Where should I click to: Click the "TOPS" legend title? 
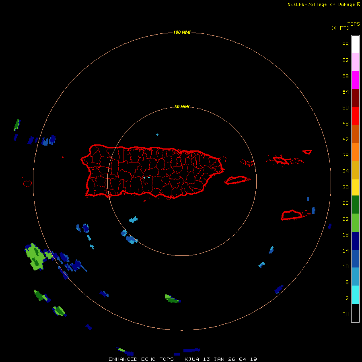click(354, 24)
